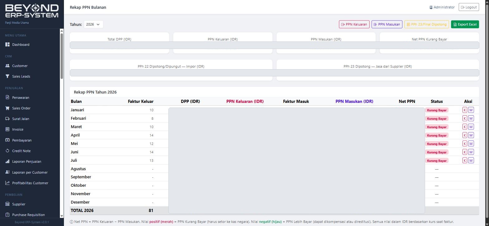Click the Agustus month row label

[x=78, y=169]
